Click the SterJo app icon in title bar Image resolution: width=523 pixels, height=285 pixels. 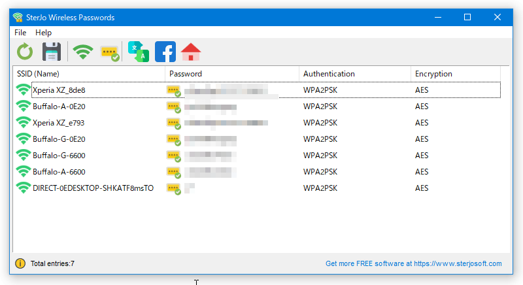[x=18, y=18]
